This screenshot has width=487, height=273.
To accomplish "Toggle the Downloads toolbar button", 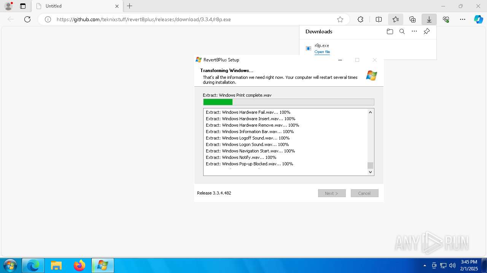I will 429,19.
